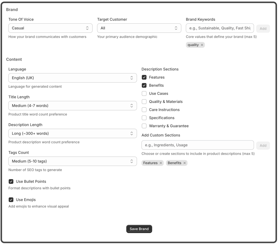Open the Target Customer dropdown

click(x=139, y=28)
